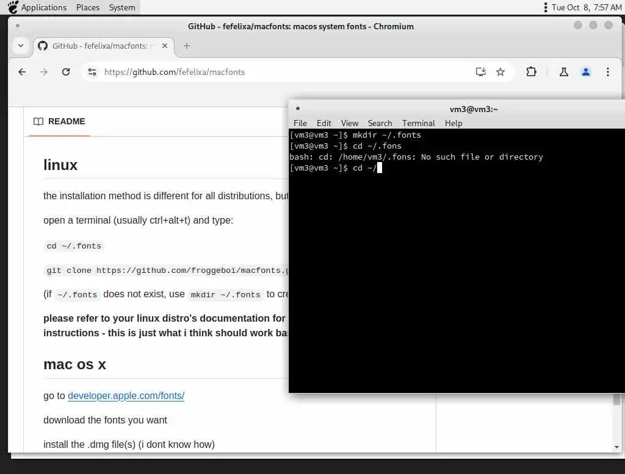Click the install app icon in address bar
The width and height of the screenshot is (625, 474).
pyautogui.click(x=481, y=72)
